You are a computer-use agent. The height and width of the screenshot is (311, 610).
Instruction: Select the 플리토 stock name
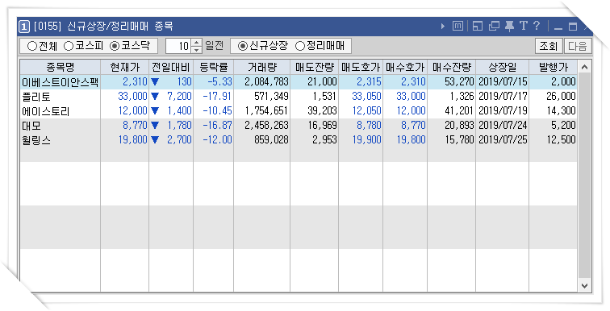(36, 97)
